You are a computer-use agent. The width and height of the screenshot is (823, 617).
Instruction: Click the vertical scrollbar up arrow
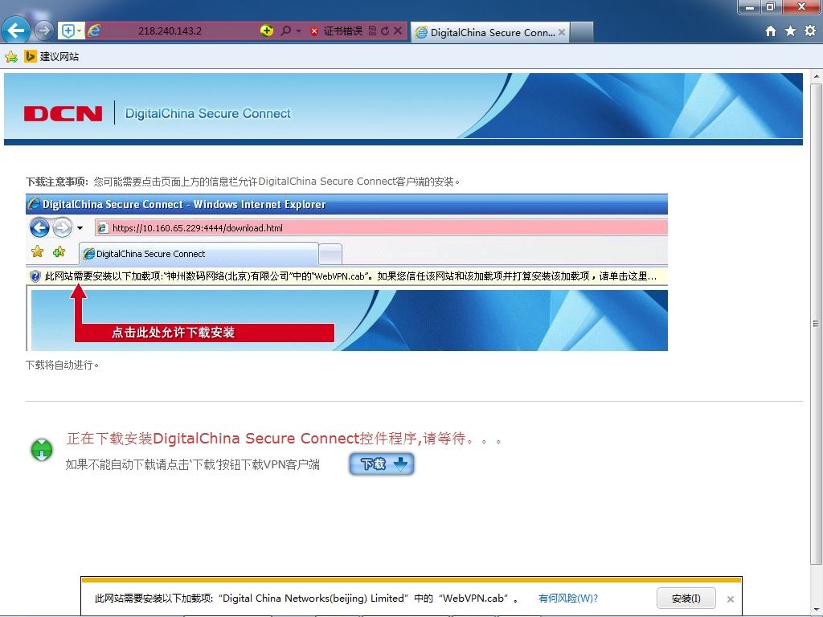click(x=817, y=76)
